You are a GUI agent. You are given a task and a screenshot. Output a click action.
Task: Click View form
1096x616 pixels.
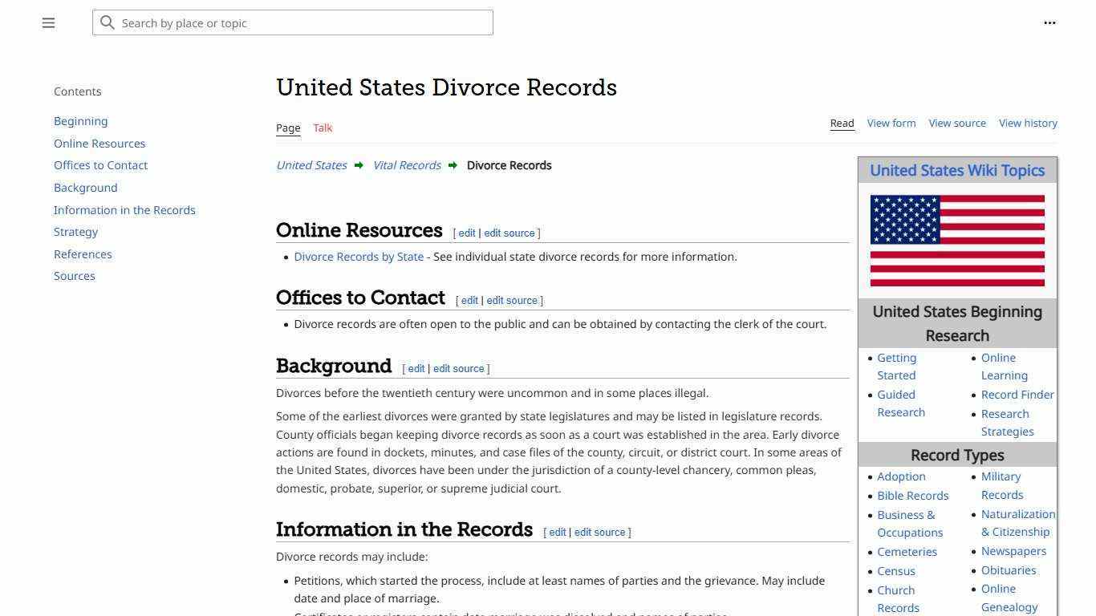(x=891, y=123)
